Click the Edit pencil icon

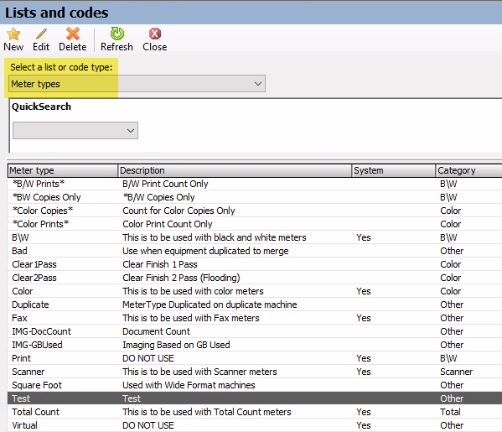(41, 34)
